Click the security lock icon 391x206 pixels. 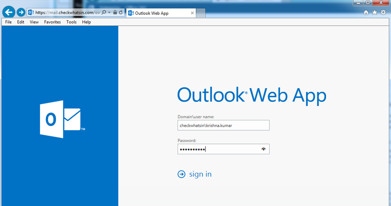[115, 12]
